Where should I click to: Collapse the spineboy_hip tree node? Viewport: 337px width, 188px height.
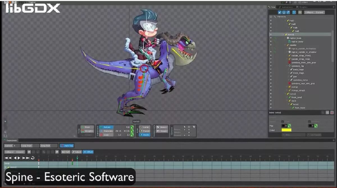(x=287, y=66)
